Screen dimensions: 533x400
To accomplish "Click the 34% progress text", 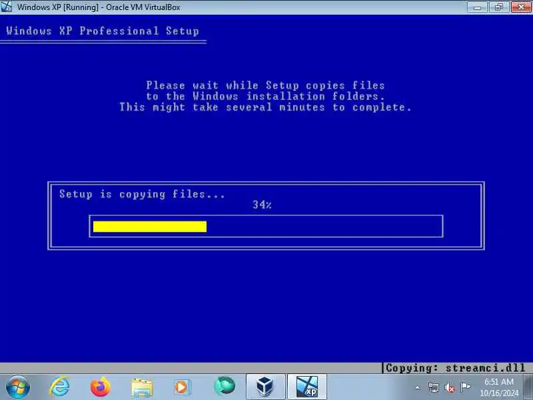I will 262,205.
